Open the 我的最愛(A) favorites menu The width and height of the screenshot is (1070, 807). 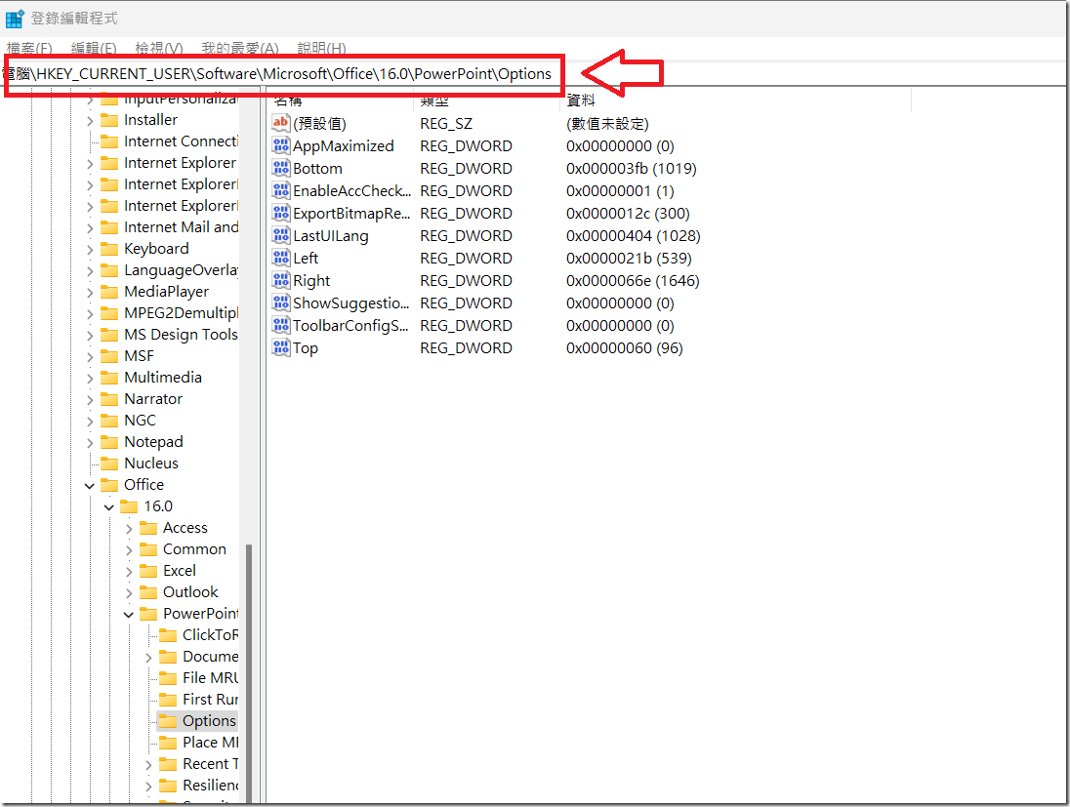(239, 48)
